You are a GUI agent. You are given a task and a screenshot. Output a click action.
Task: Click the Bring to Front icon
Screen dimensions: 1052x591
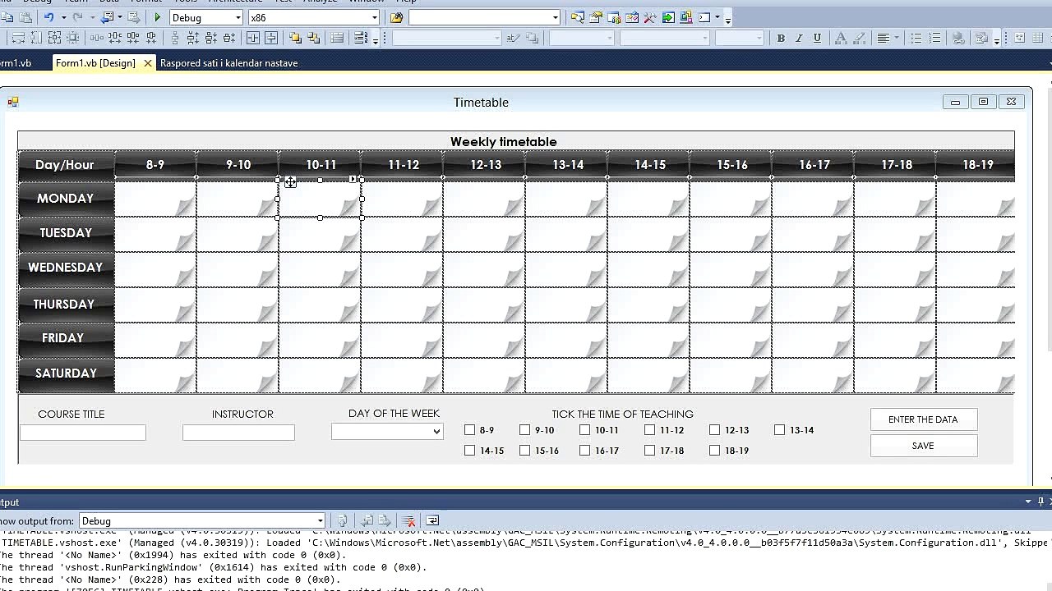pyautogui.click(x=294, y=38)
